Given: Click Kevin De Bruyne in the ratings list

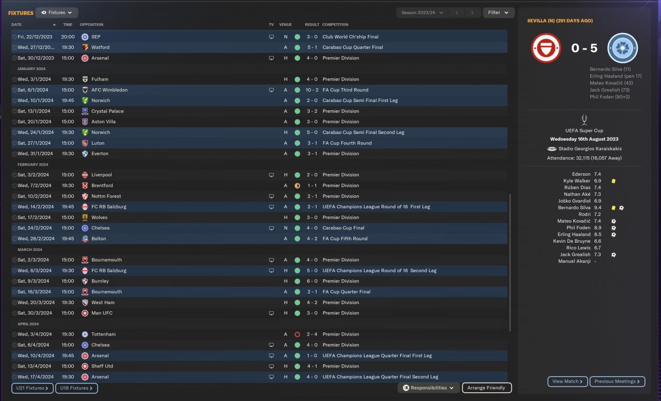Looking at the screenshot, I should pos(572,241).
